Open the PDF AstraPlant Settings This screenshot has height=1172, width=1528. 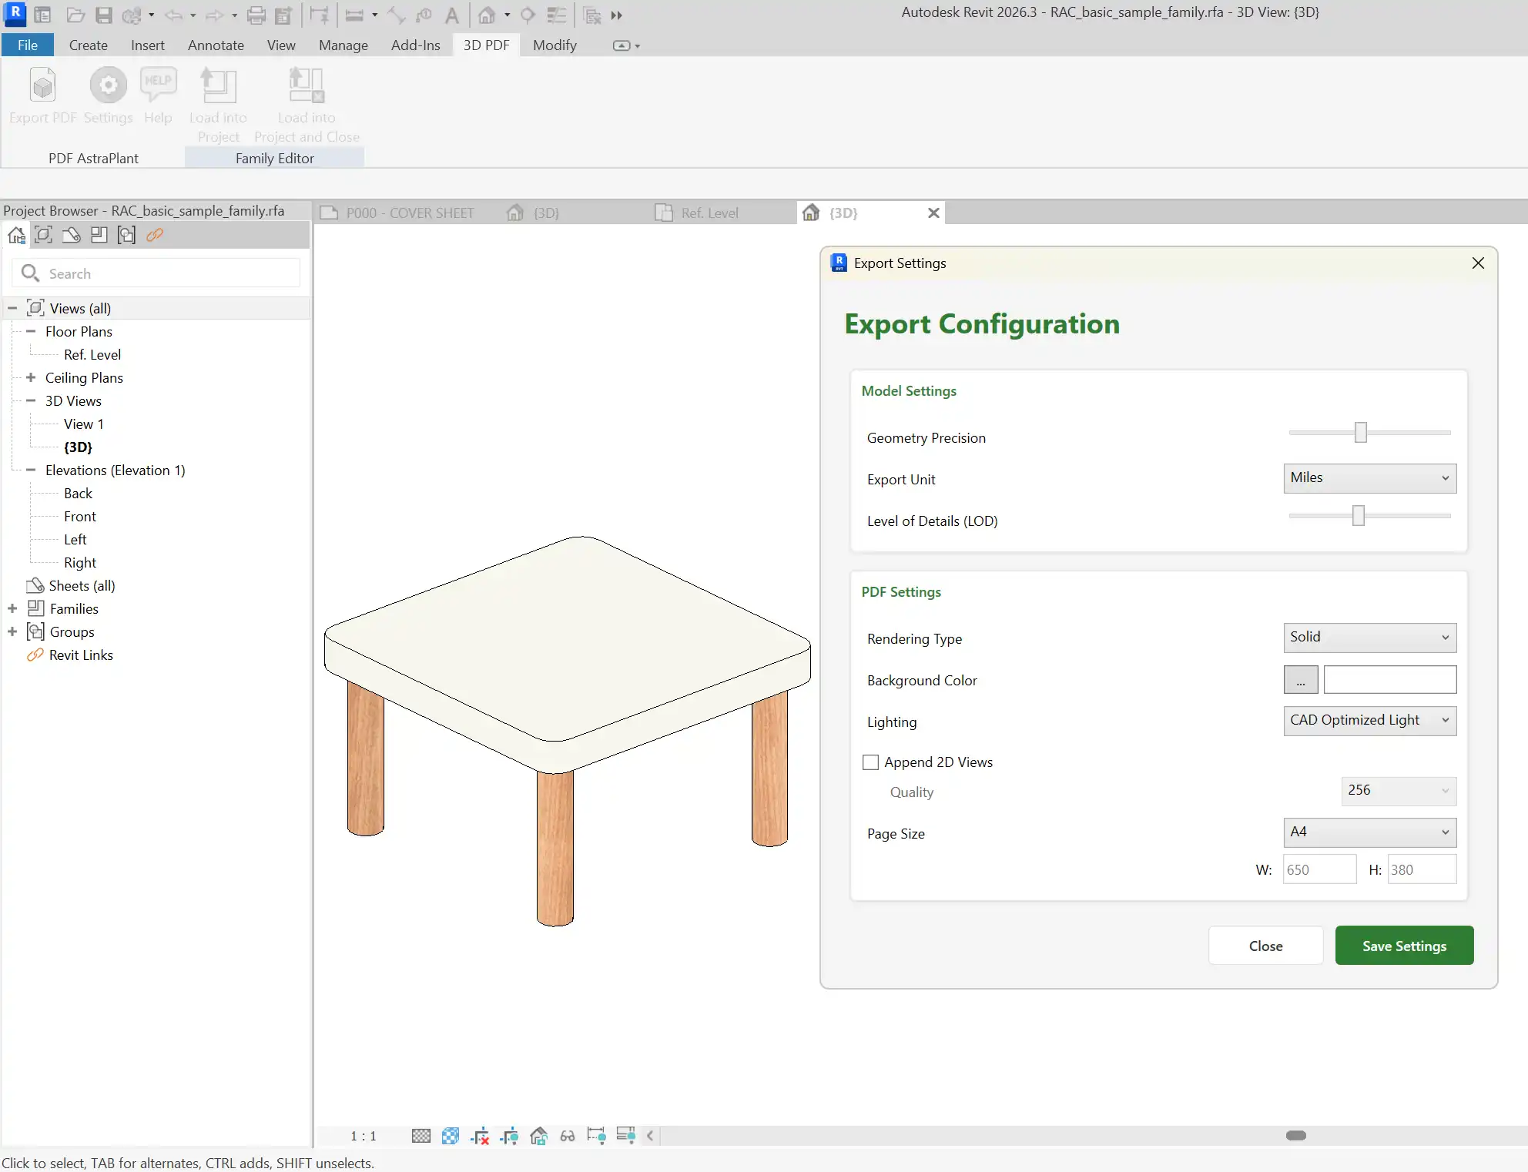pyautogui.click(x=108, y=96)
